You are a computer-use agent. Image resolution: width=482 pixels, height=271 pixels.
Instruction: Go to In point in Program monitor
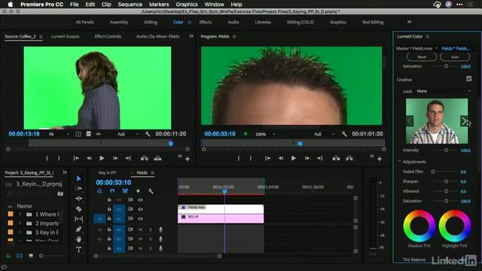pyautogui.click(x=268, y=158)
